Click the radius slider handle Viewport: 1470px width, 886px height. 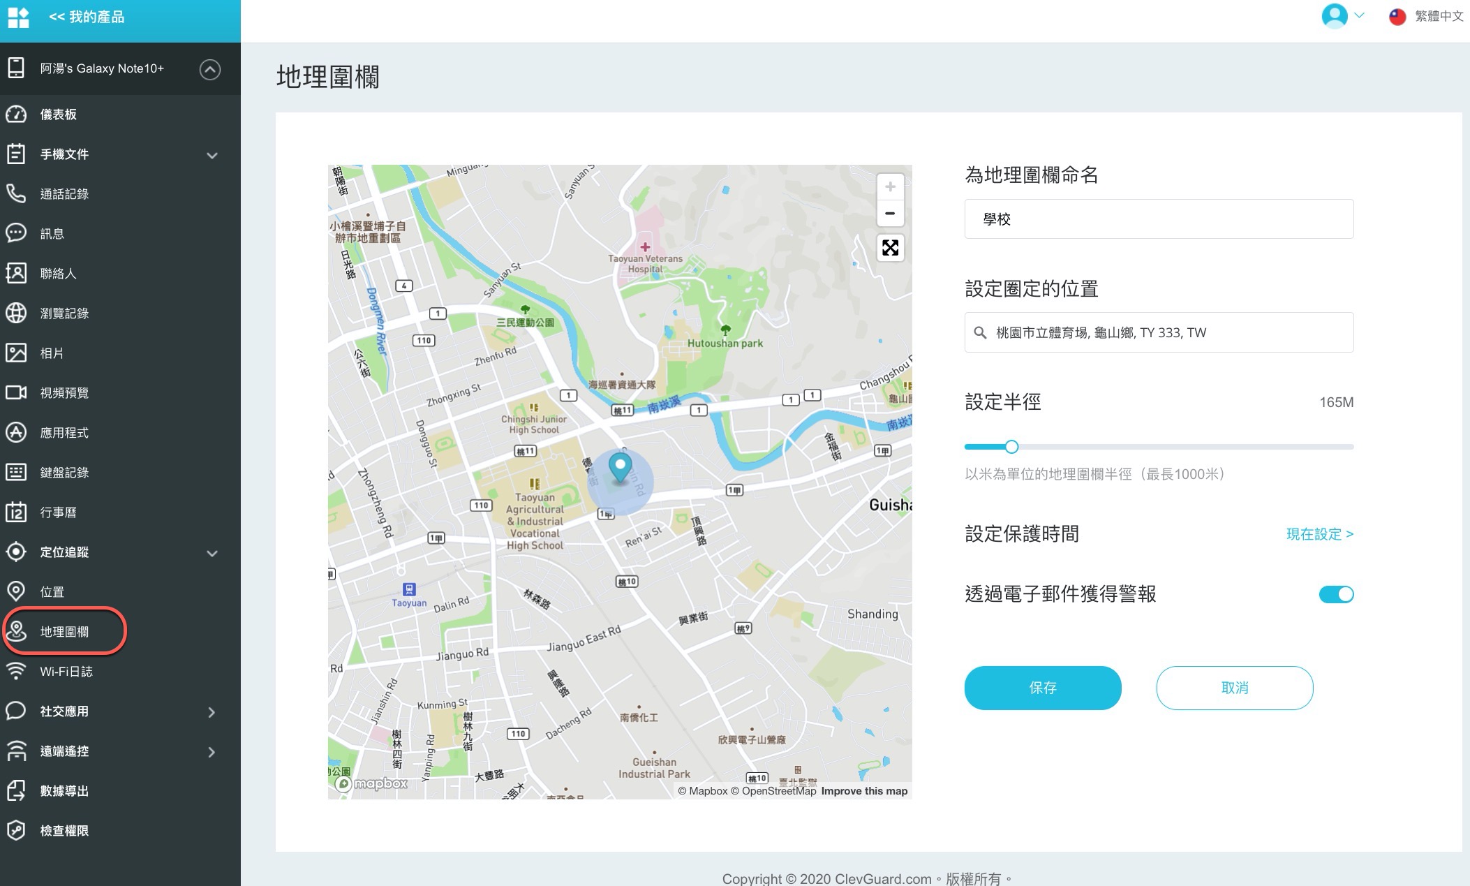pos(1011,447)
